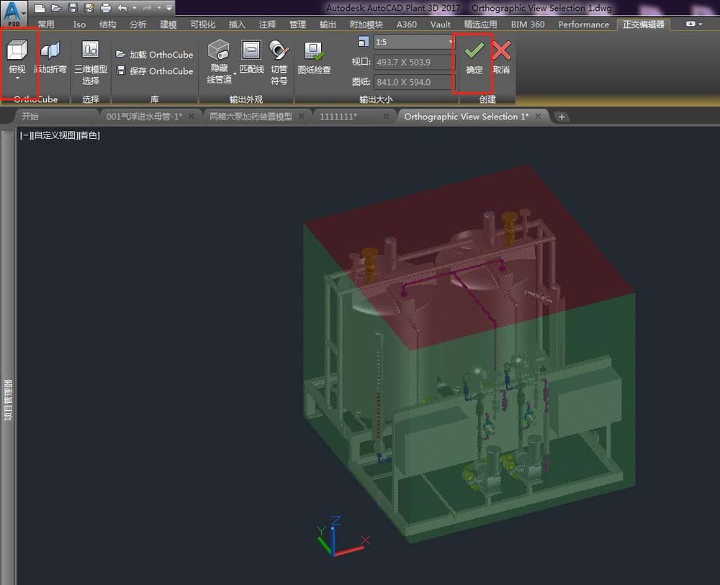
Task: Switch to the 两箱六泵加药装置模型 drawing tab
Action: pyautogui.click(x=250, y=117)
